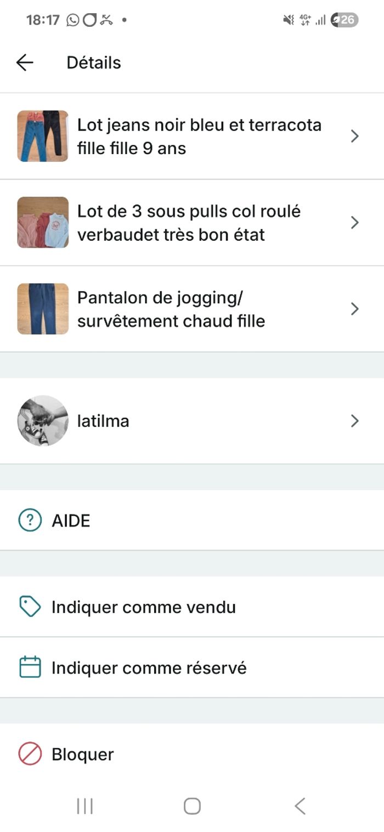
Task: Select Indiquer comme réservé option
Action: tap(149, 668)
